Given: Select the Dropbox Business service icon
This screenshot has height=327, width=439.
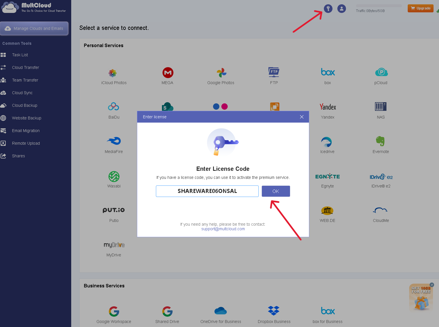Looking at the screenshot, I should coord(274,311).
